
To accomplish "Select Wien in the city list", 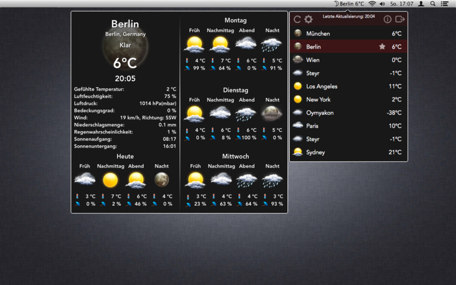I will (x=348, y=60).
